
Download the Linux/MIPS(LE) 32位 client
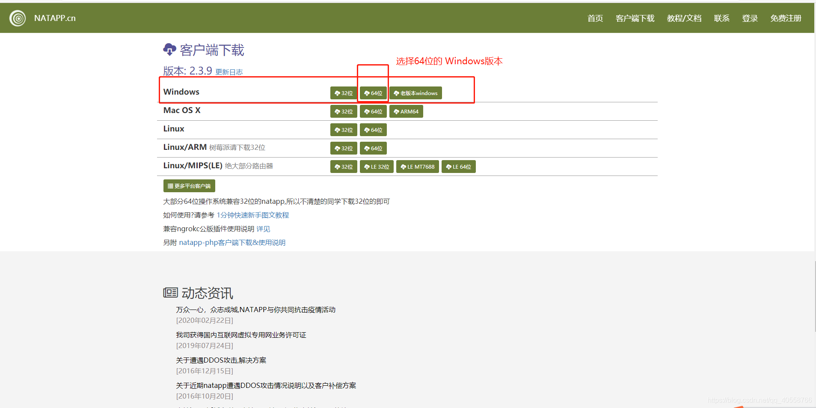(344, 167)
